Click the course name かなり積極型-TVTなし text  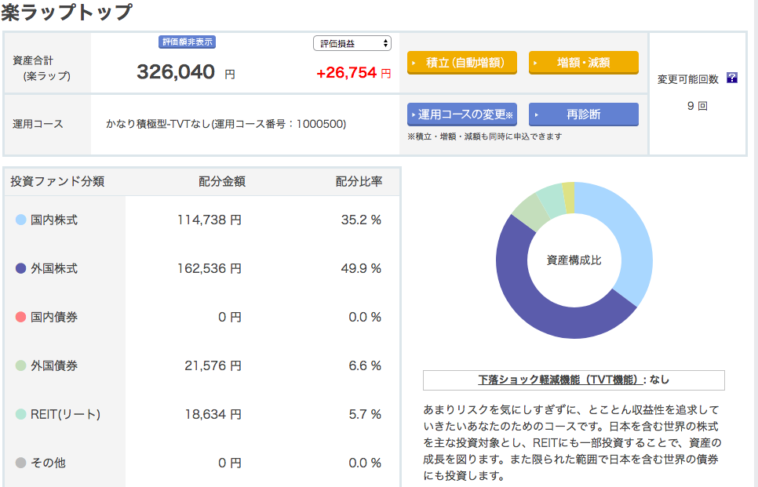(159, 124)
